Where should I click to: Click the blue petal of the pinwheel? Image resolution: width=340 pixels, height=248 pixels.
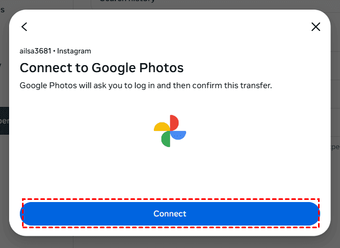179,135
